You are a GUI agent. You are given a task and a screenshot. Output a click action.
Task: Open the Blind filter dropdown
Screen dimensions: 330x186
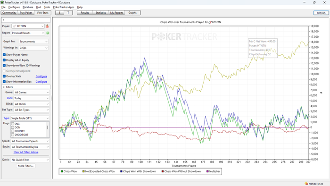coord(32,104)
